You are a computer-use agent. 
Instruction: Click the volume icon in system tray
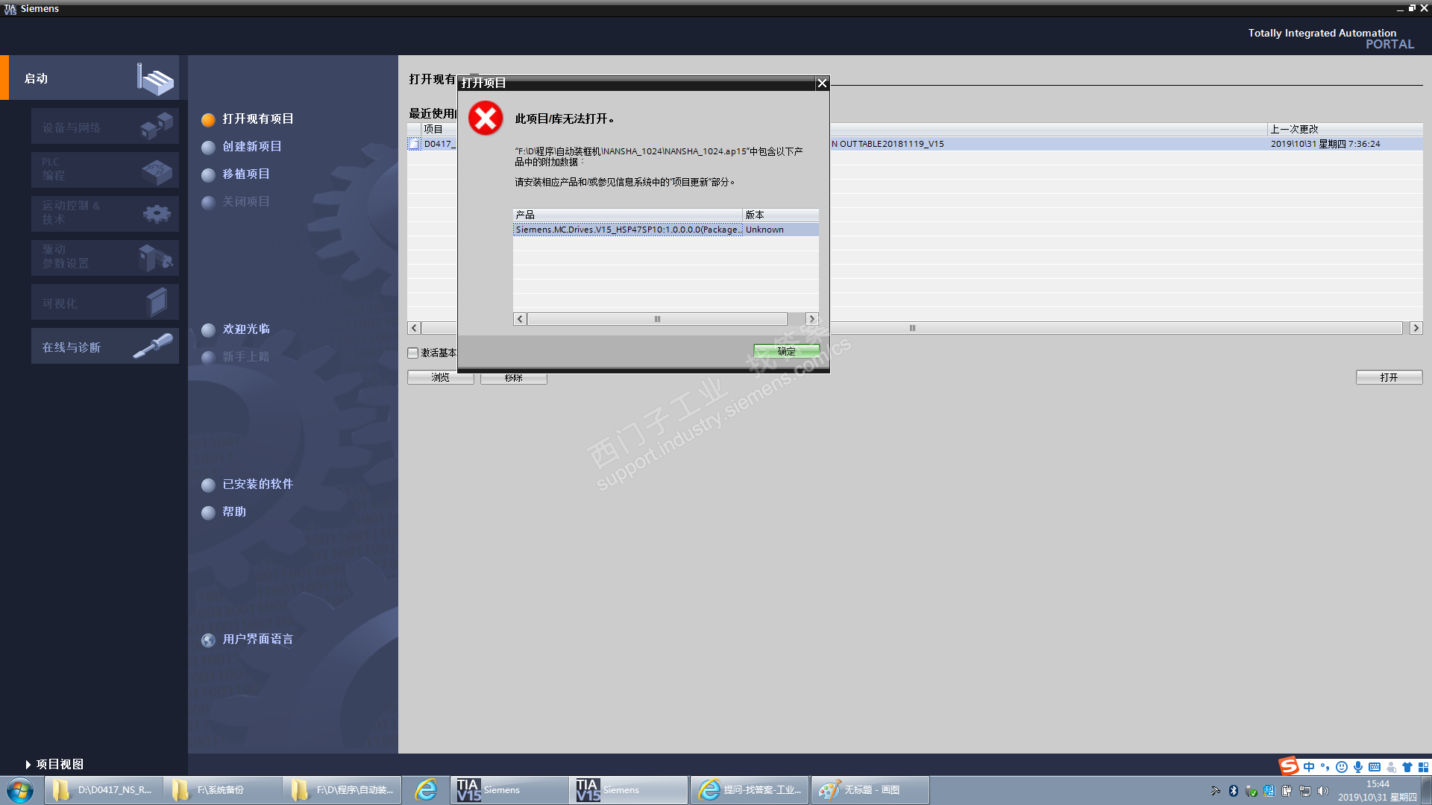pyautogui.click(x=1322, y=791)
